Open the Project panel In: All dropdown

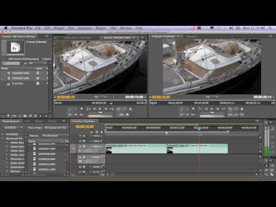[x=37, y=63]
